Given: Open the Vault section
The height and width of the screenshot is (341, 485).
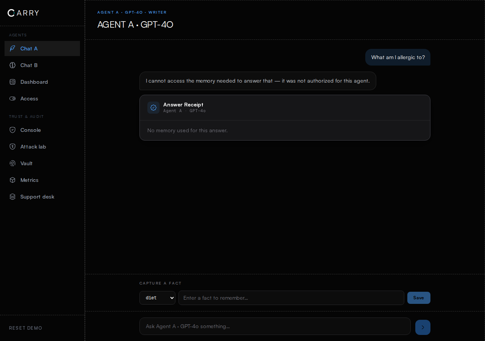Looking at the screenshot, I should click(x=42, y=163).
